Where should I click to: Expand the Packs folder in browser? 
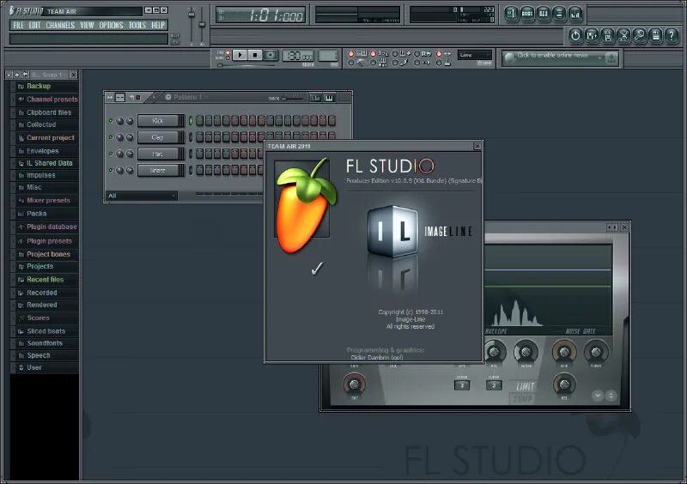(x=44, y=214)
